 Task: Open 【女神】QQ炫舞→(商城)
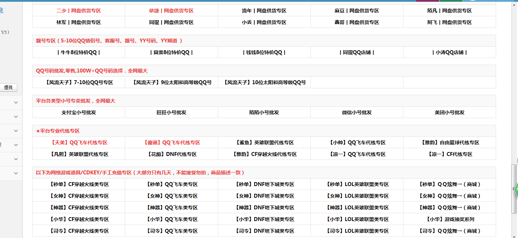(449, 196)
